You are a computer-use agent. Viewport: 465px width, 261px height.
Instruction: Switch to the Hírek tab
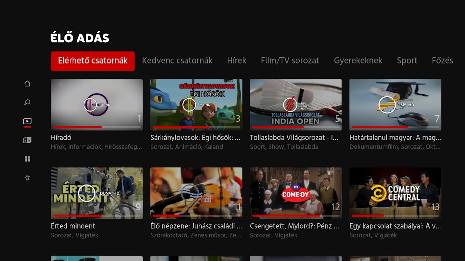(236, 61)
